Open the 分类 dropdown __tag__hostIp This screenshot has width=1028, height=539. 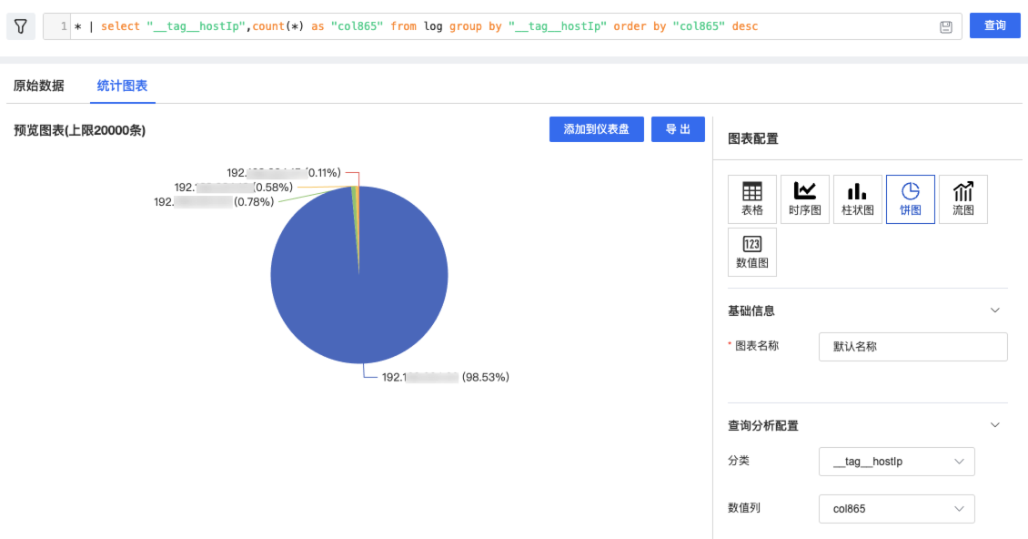(896, 462)
